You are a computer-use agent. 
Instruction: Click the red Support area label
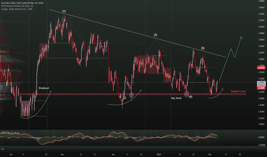[238, 91]
